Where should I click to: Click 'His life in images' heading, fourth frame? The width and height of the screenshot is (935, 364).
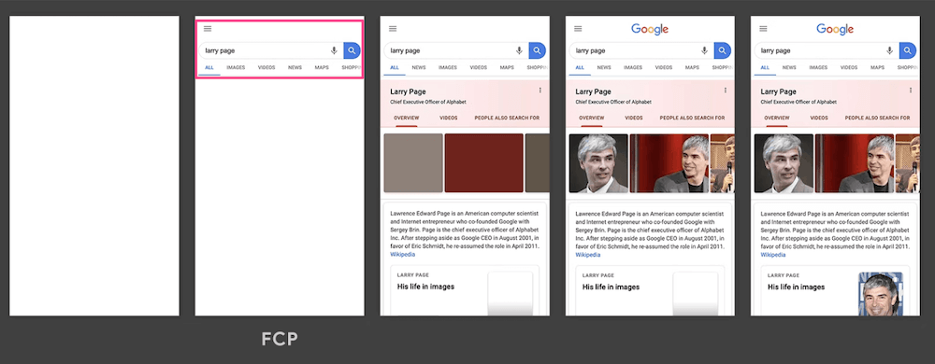coord(611,287)
